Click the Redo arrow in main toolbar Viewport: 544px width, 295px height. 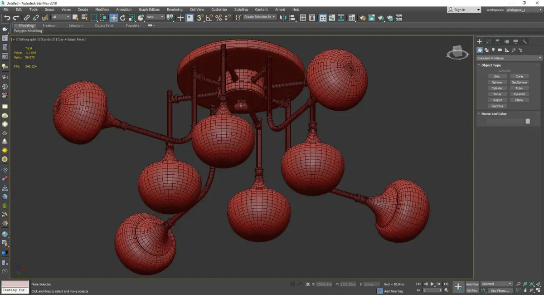coord(16,18)
